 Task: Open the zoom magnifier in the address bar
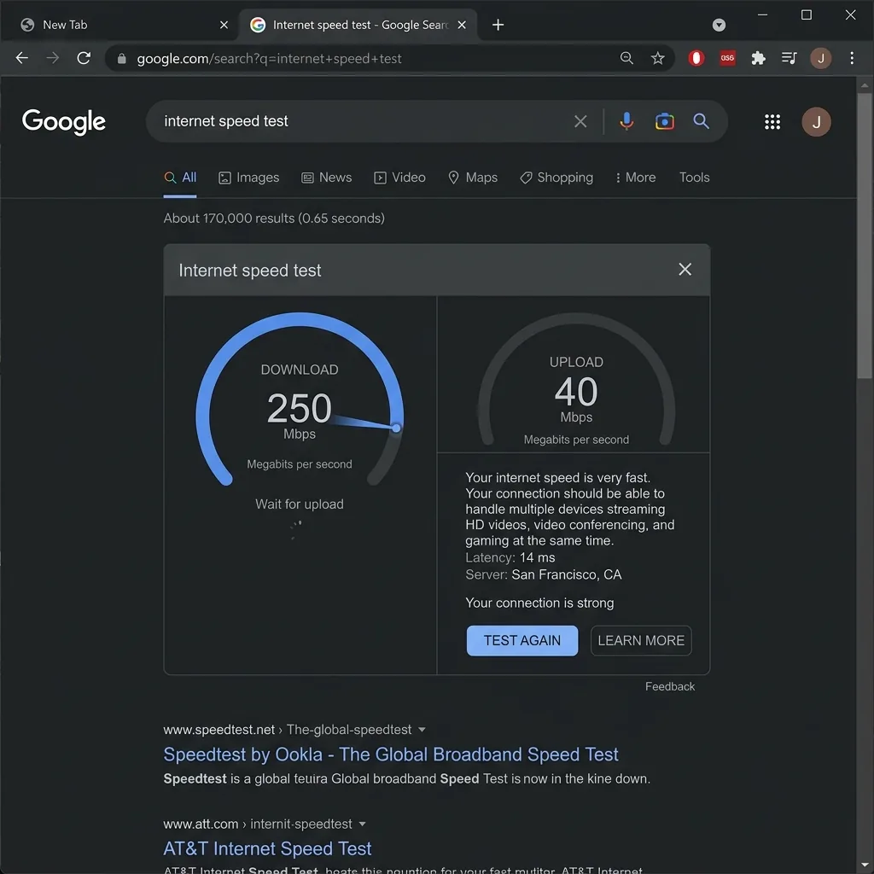pyautogui.click(x=626, y=58)
